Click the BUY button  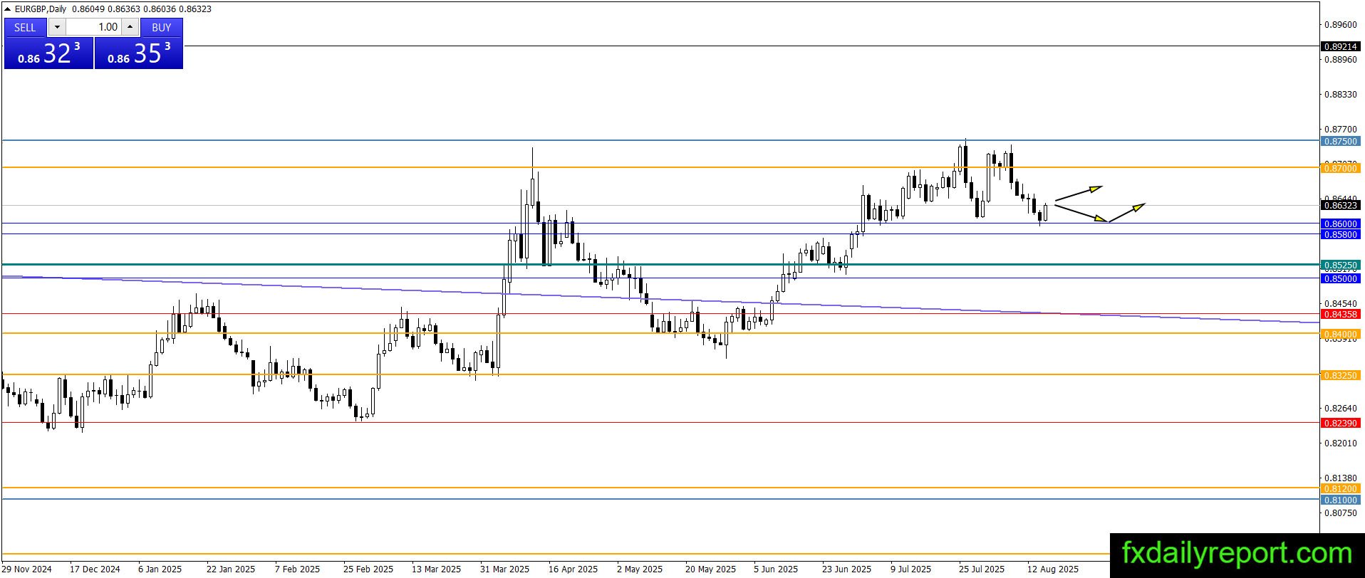tap(162, 27)
